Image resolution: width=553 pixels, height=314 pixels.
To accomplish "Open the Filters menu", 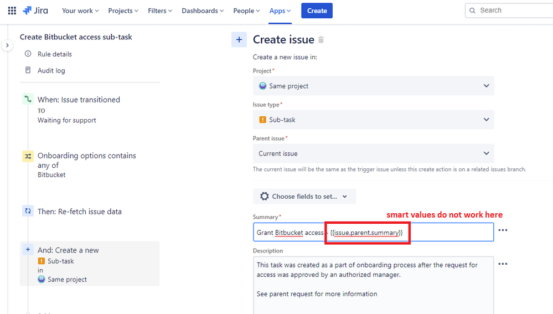I will click(x=160, y=11).
